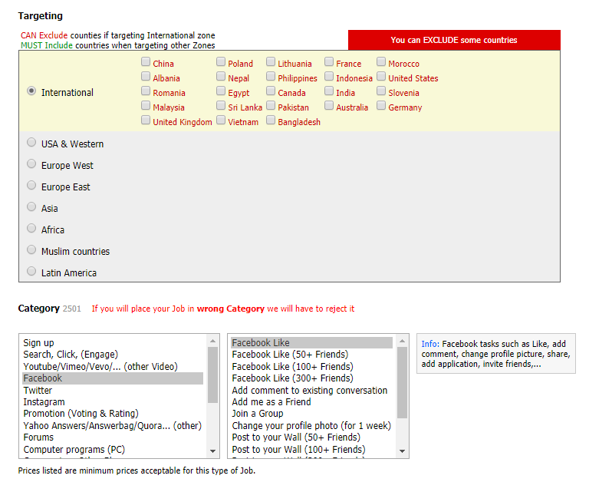The image size is (589, 482).
Task: Choose Facebook Like (50+ Friends)
Action: (312, 355)
